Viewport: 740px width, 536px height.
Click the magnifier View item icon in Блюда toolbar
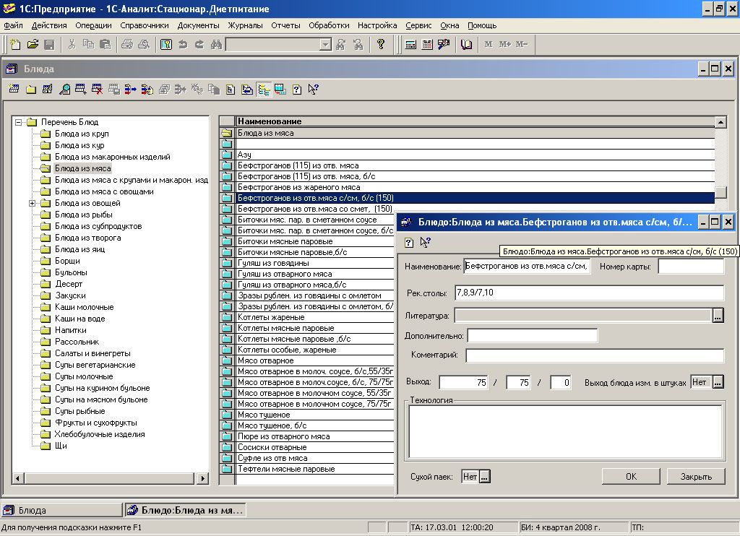[64, 89]
